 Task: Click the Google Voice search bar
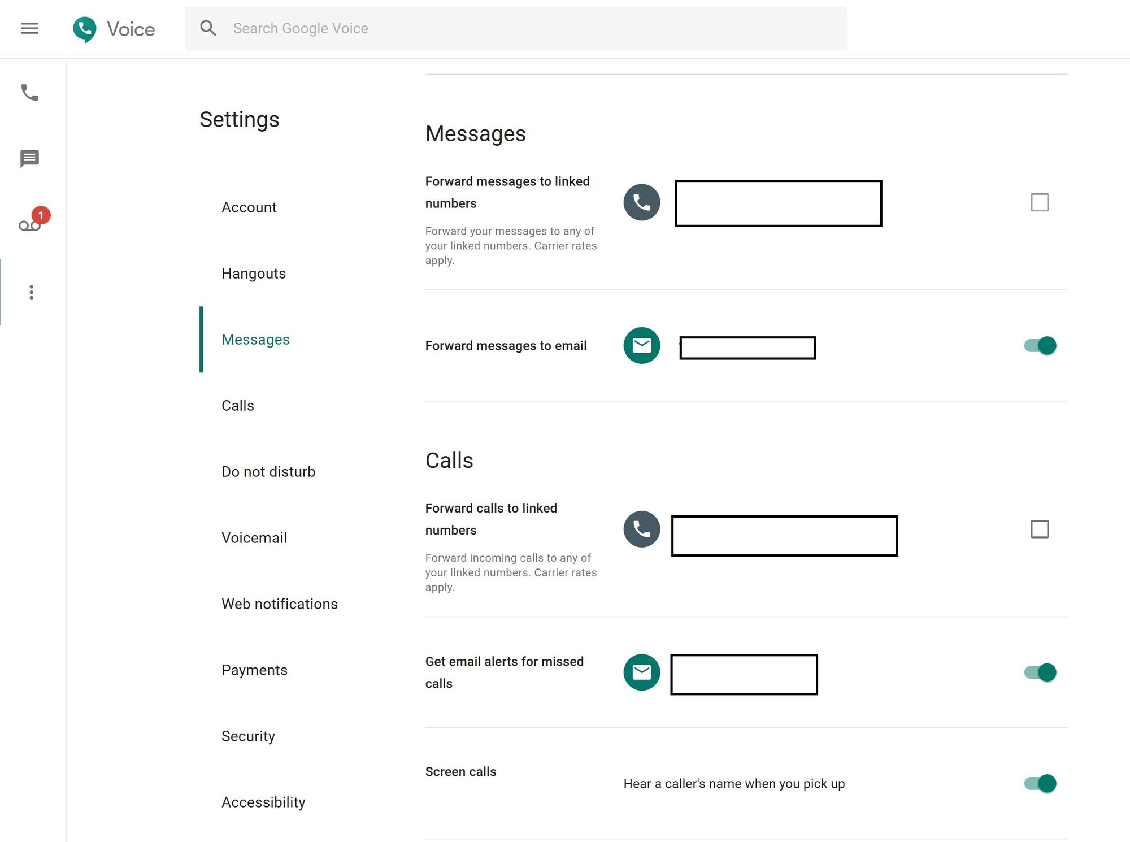(515, 28)
